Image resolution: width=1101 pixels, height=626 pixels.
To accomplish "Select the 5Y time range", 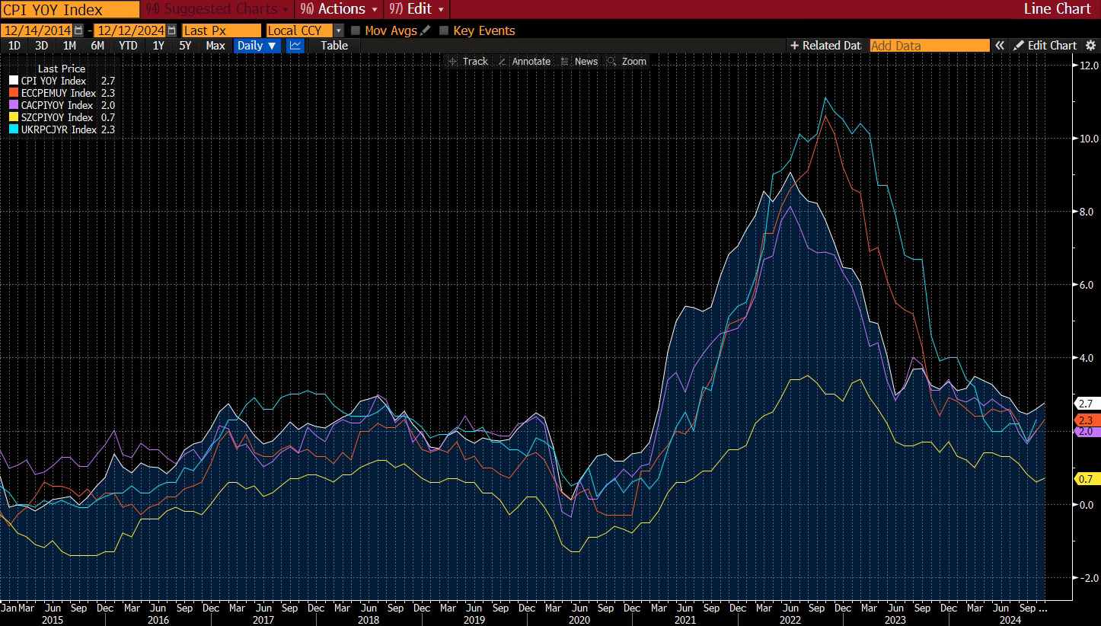I will point(185,46).
